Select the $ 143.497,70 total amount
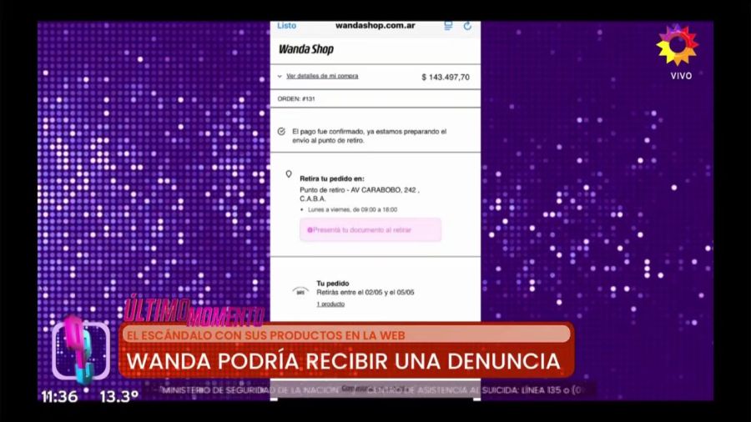Viewport: 751px width, 422px height. 446,77
